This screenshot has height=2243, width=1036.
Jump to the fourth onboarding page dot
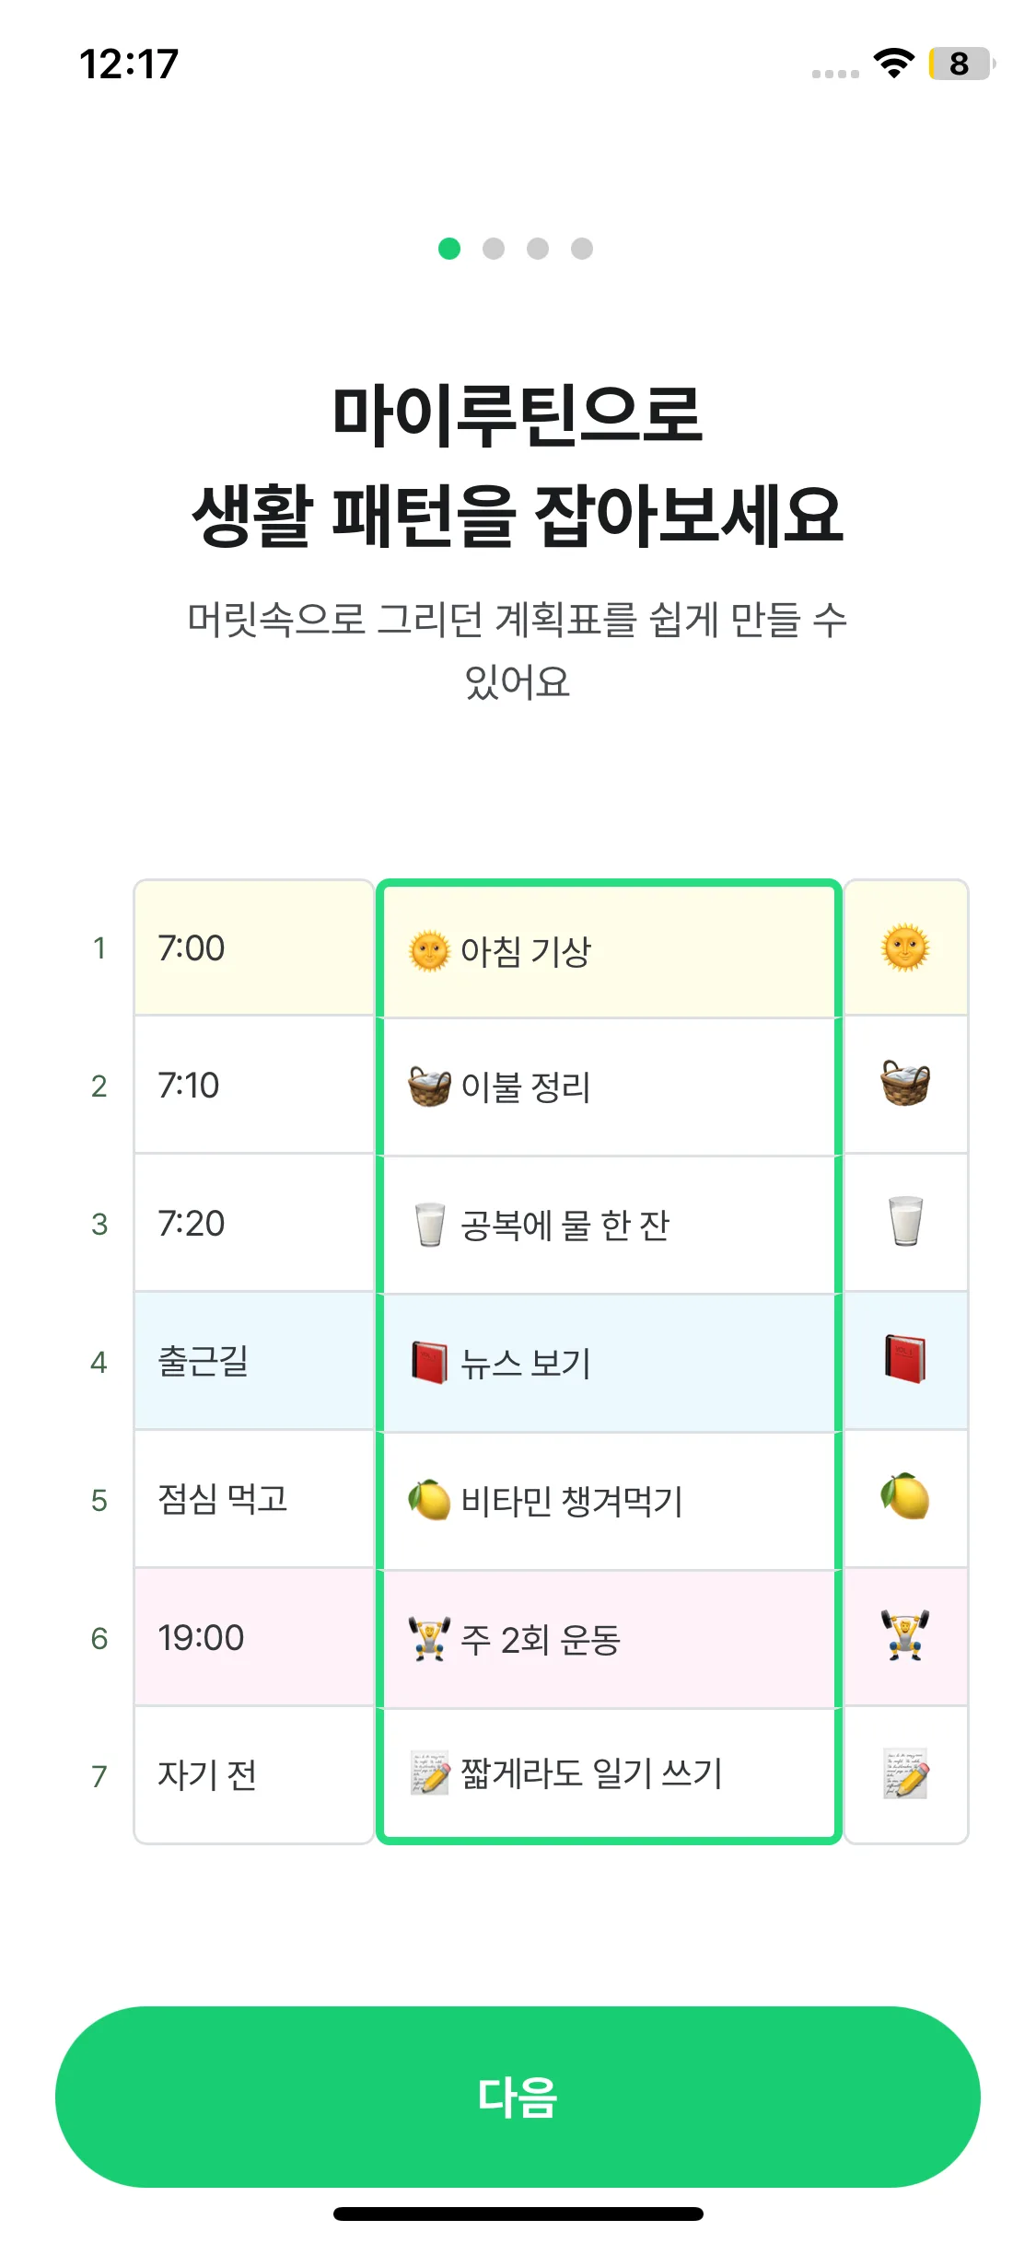582,249
